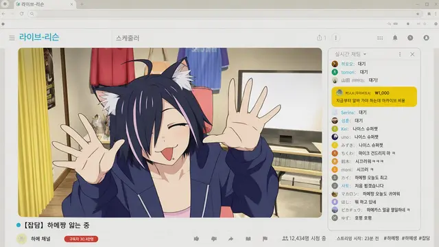
Task: Click the 스트리밍 시작: 23분 전 text
Action: pyautogui.click(x=357, y=238)
